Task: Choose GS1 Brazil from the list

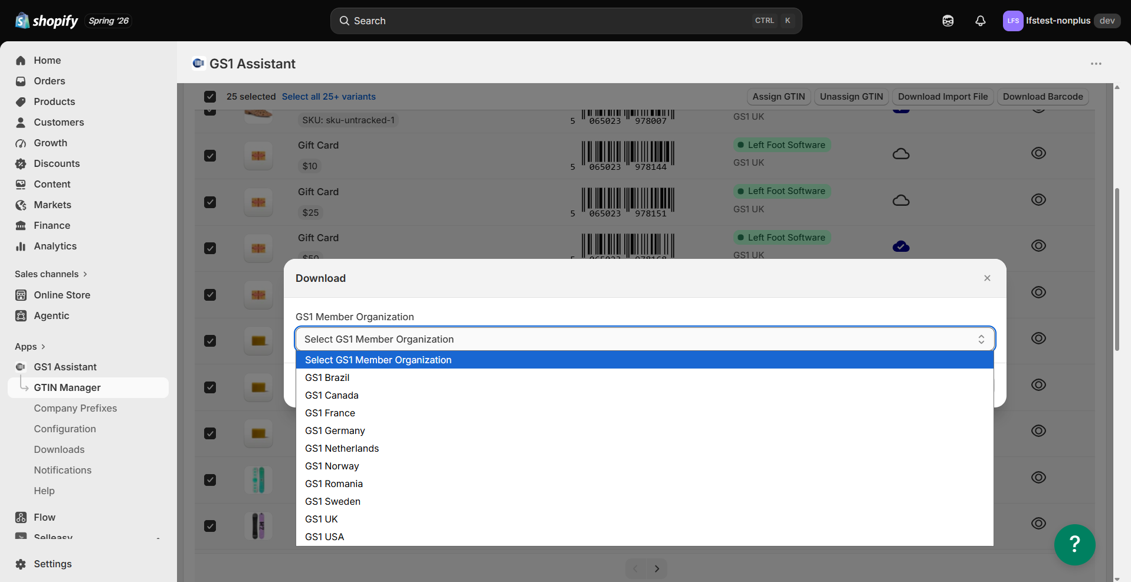Action: 645,377
